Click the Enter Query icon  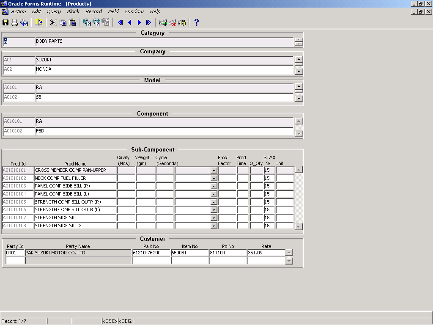click(87, 22)
